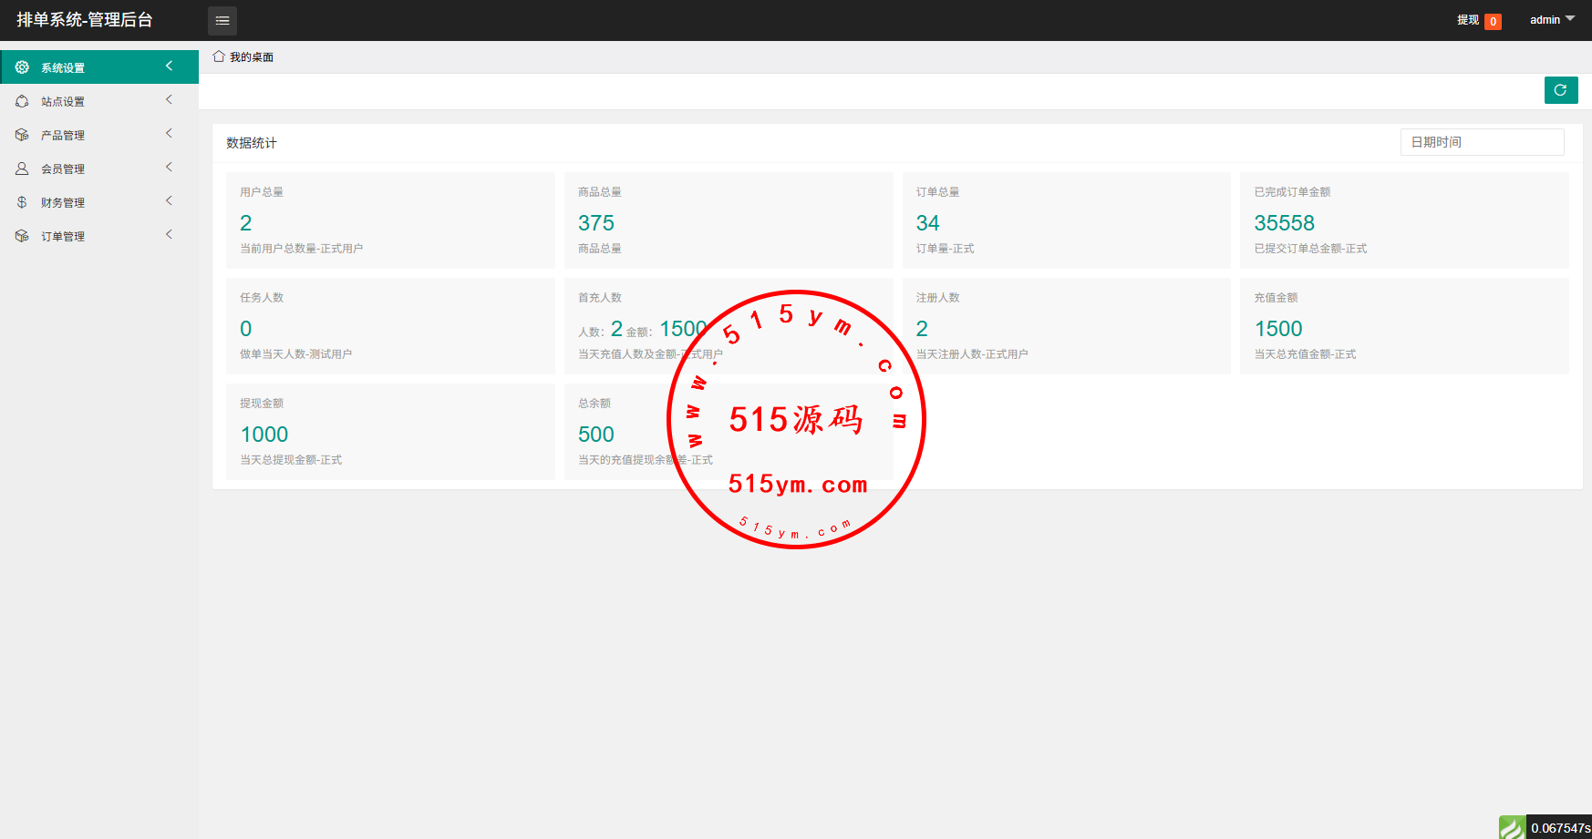Viewport: 1592px width, 839px height.
Task: Open the admin user dropdown
Action: coord(1551,20)
